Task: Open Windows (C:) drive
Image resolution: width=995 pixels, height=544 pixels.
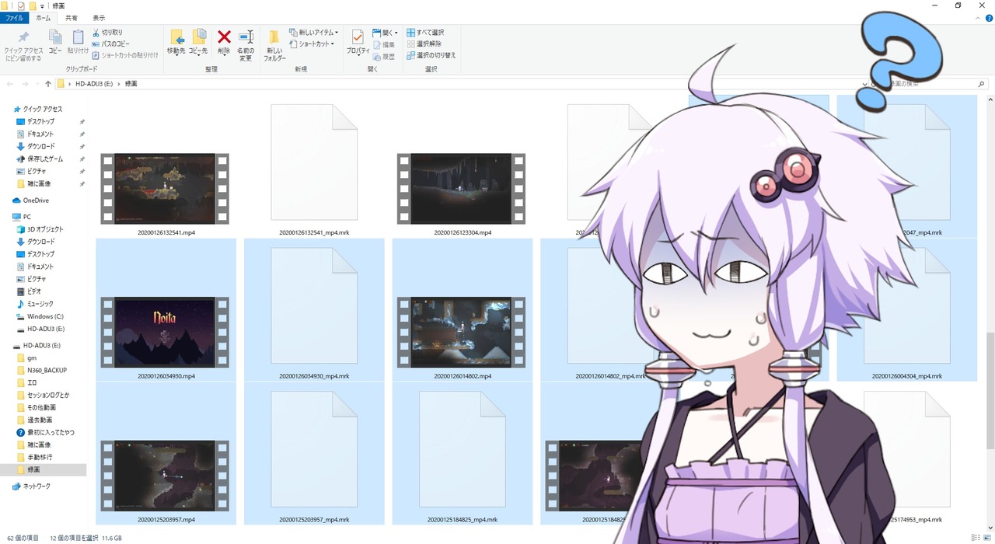Action: pos(40,316)
